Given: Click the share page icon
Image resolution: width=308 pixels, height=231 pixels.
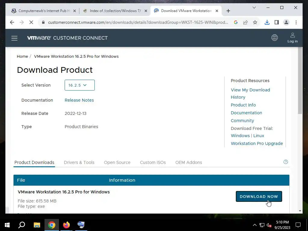Looking at the screenshot, I should pyautogui.click(x=245, y=22).
